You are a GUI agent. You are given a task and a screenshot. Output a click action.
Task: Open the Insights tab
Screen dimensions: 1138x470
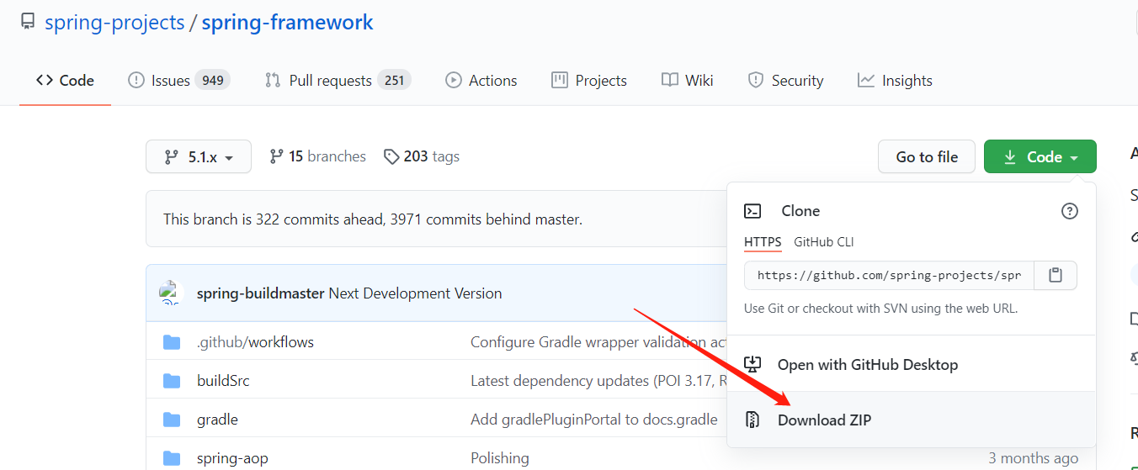[x=896, y=81]
